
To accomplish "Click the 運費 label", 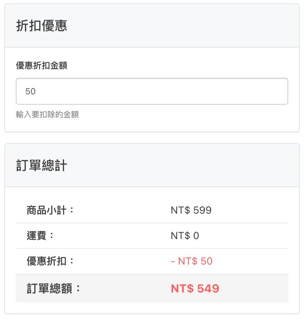I will point(41,236).
